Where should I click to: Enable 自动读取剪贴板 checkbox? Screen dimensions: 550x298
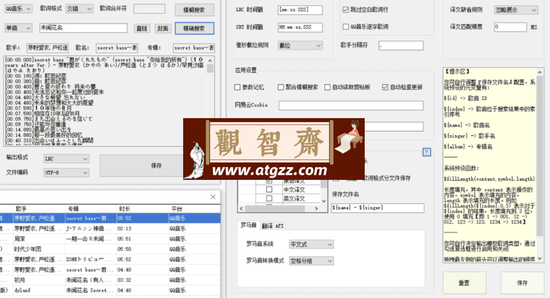tap(327, 87)
